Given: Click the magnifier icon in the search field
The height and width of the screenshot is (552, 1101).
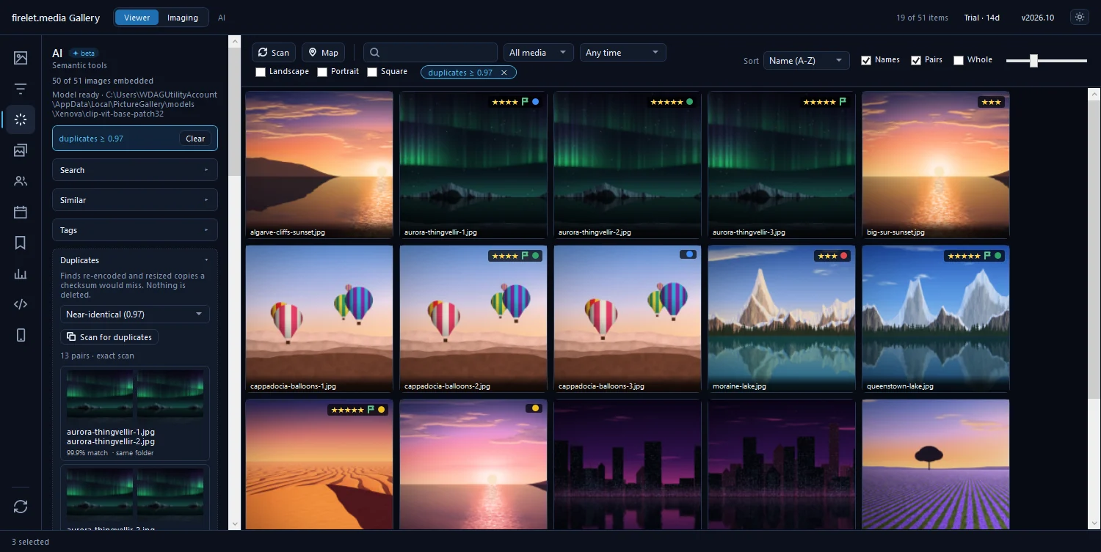Looking at the screenshot, I should [374, 53].
